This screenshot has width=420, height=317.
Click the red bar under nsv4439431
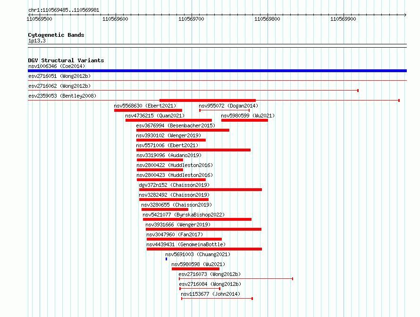tap(204, 249)
